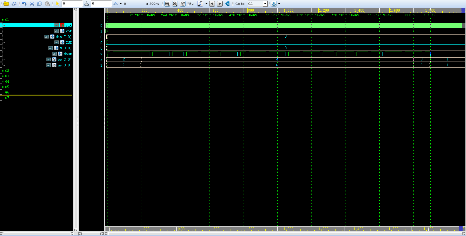Click the 5th_2bit_TRANS marker label
This screenshot has width=466, height=236.
pos(277,15)
